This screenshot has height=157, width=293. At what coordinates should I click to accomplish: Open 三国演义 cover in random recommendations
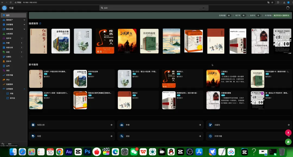pos(127,41)
